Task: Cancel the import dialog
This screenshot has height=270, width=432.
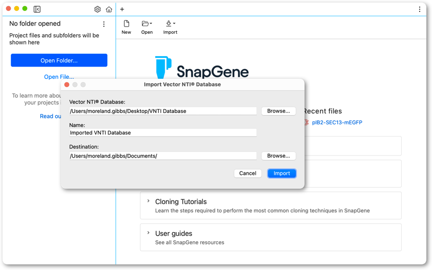Action: 248,173
